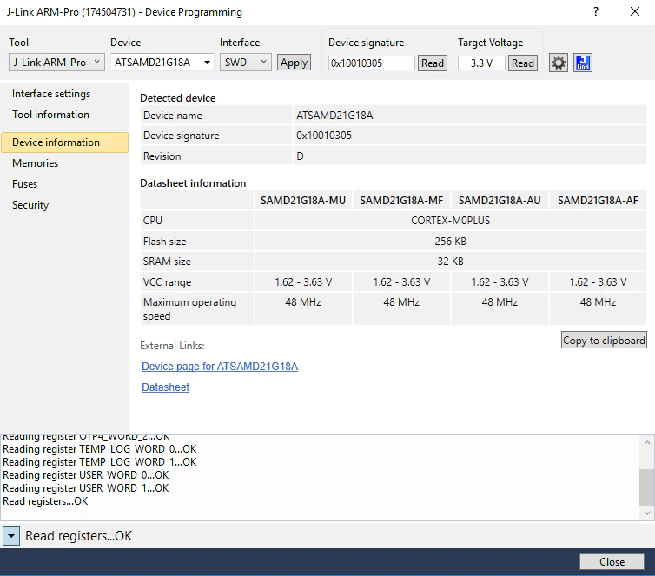Open the Fuses page
The height and width of the screenshot is (576, 655).
24,184
